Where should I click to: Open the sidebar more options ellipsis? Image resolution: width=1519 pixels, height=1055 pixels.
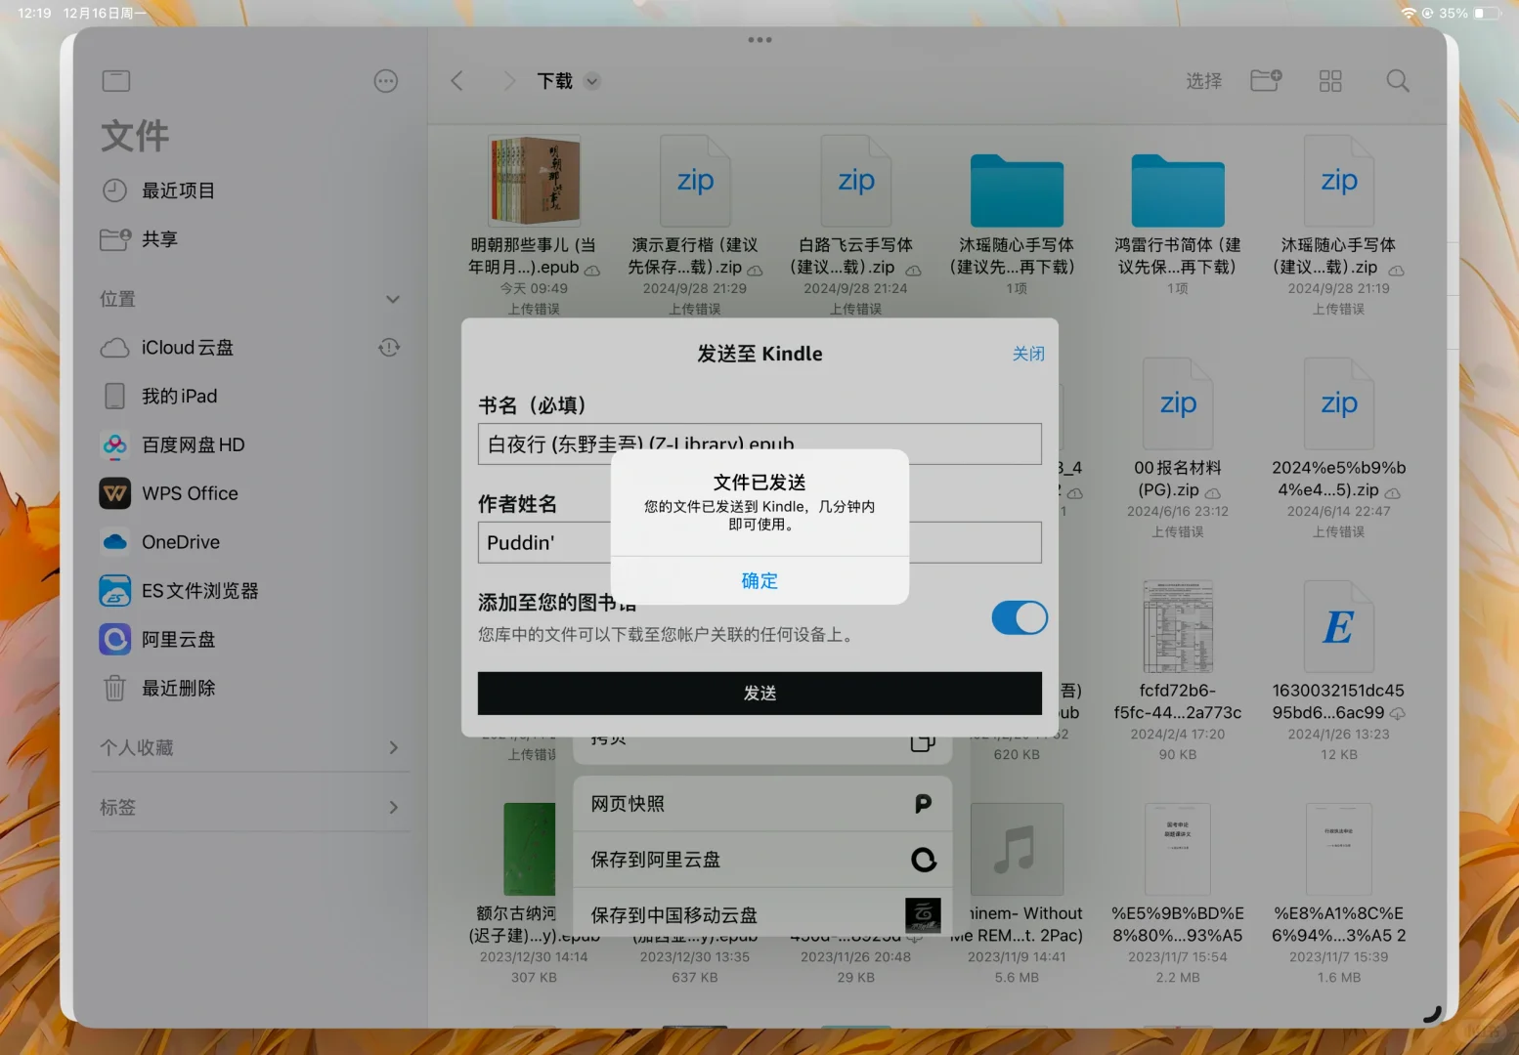click(386, 81)
